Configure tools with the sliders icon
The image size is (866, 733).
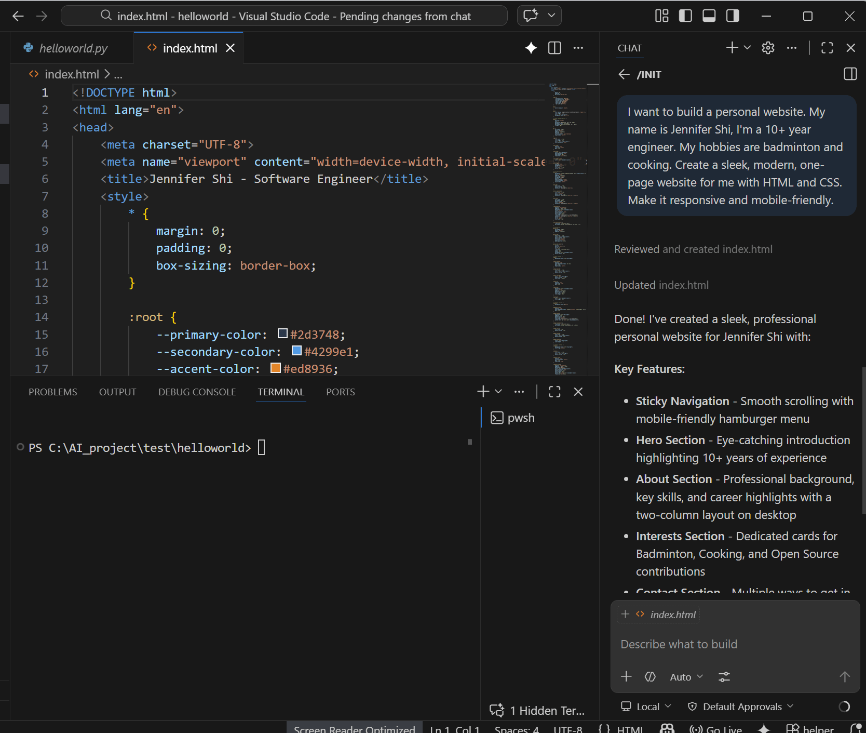click(724, 677)
